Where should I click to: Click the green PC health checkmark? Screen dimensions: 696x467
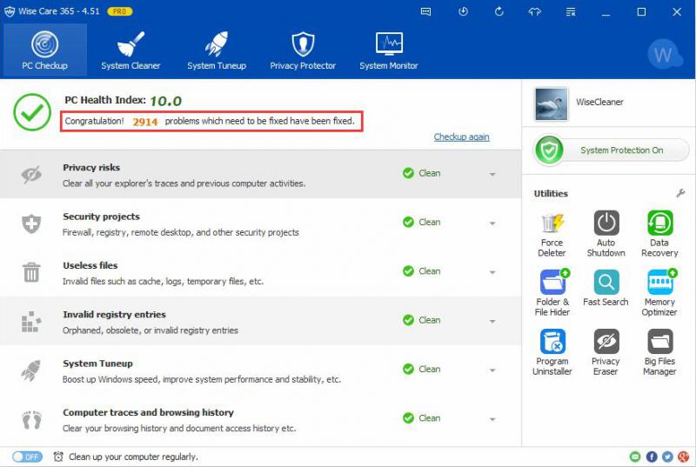point(32,112)
